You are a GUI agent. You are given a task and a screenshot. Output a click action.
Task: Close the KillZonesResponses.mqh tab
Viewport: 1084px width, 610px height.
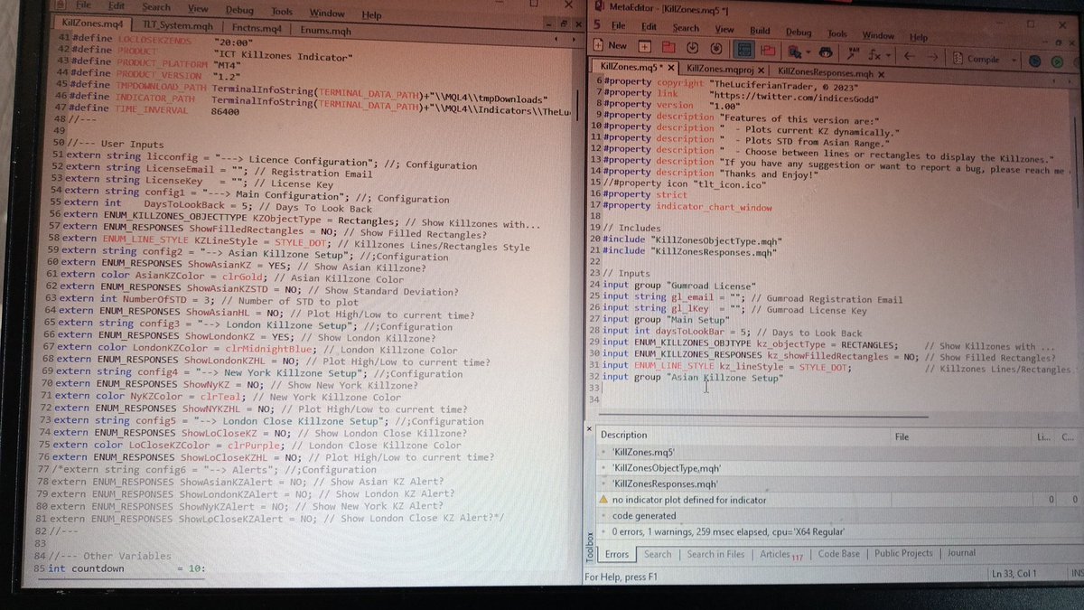(883, 73)
